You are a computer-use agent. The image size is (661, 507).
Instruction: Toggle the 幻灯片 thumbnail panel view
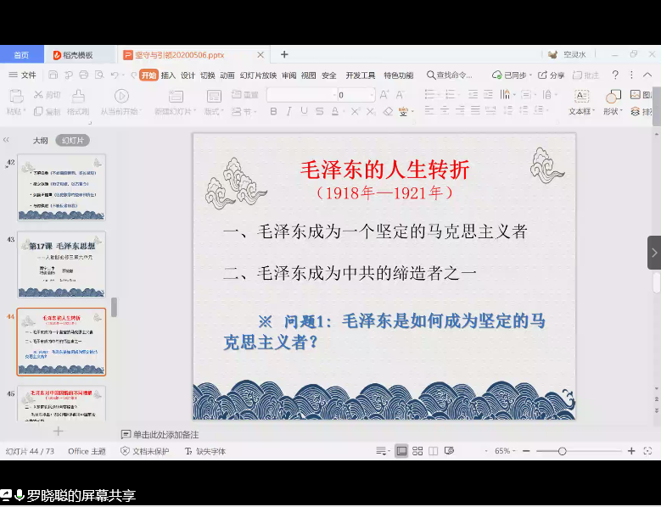click(x=72, y=140)
